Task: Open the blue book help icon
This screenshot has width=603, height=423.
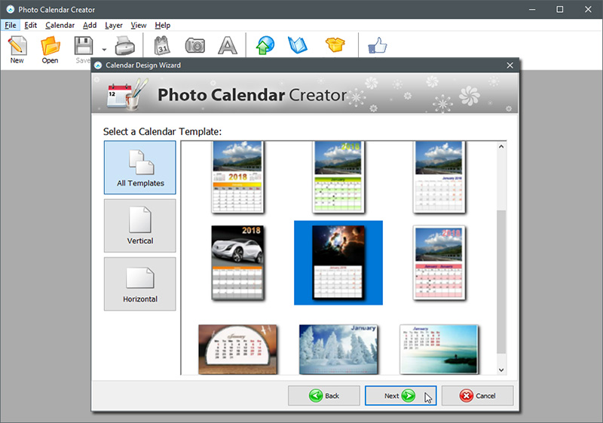Action: click(298, 45)
